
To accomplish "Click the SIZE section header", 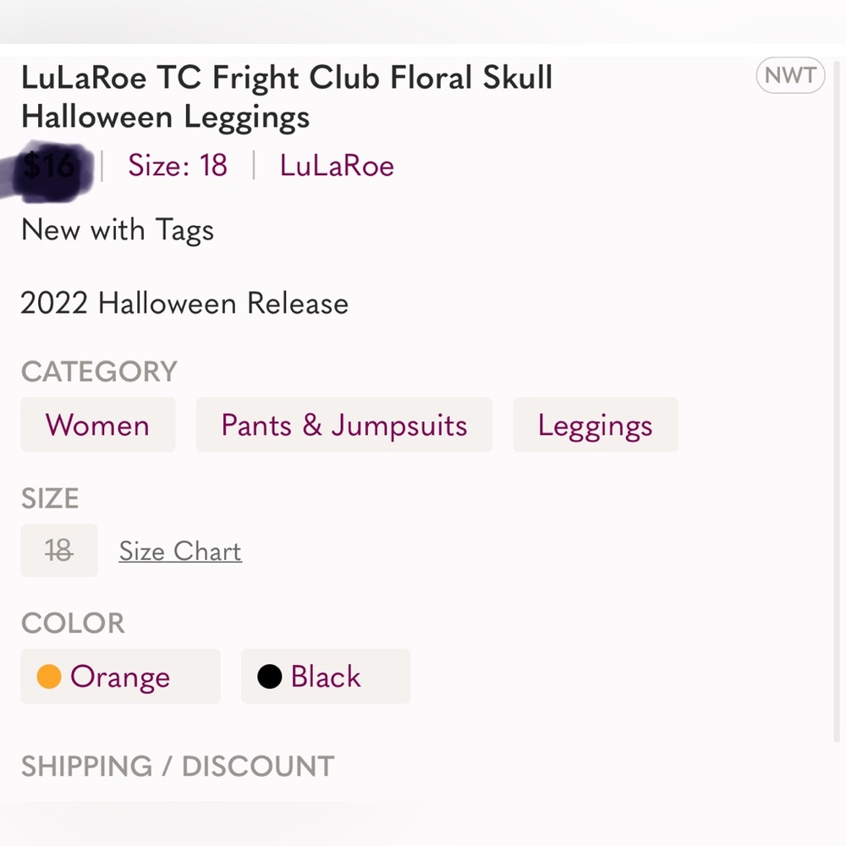I will pyautogui.click(x=50, y=498).
